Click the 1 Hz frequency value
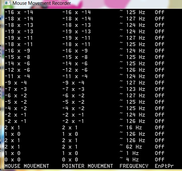This screenshot has width=182, height=171. (x=132, y=153)
